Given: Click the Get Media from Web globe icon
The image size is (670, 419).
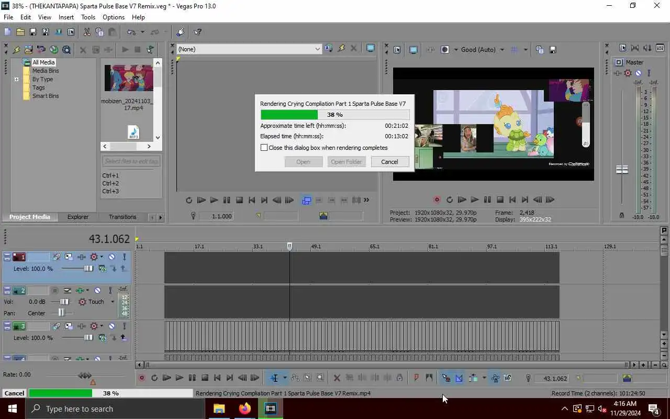Looking at the screenshot, I should 54,50.
